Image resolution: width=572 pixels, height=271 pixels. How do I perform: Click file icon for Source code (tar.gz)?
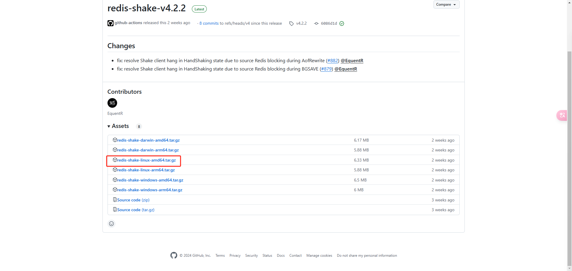[115, 209]
